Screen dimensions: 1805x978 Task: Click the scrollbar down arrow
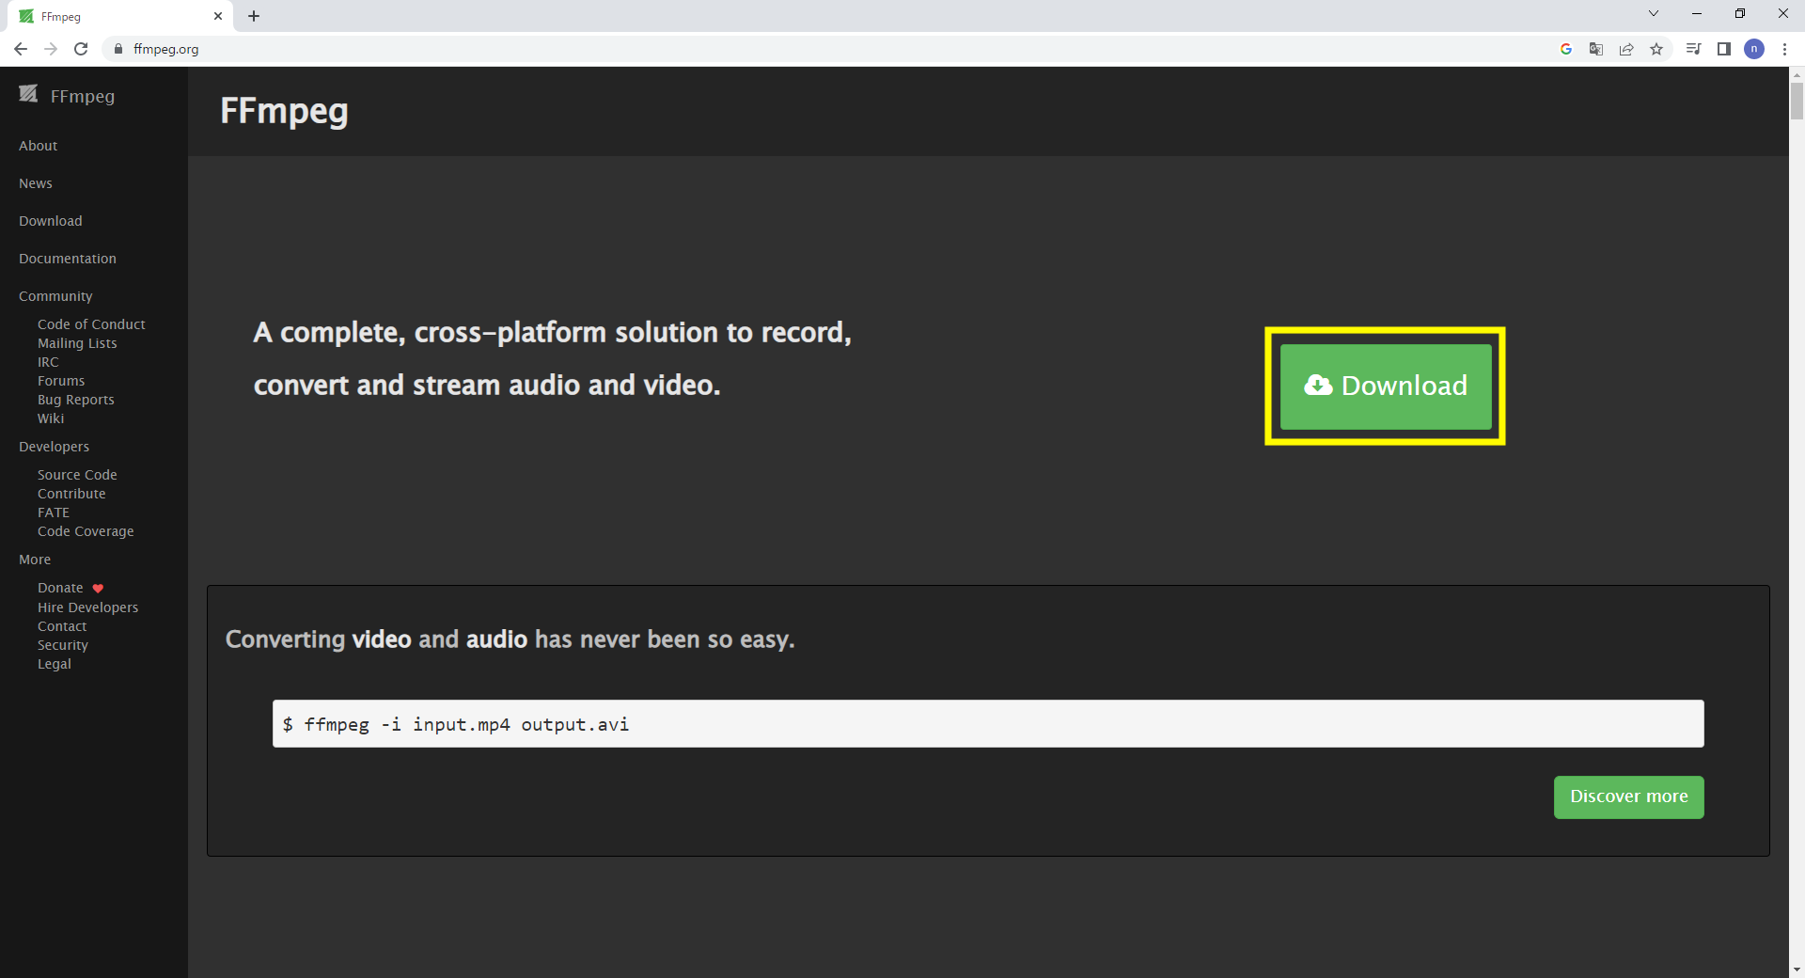coord(1797,969)
